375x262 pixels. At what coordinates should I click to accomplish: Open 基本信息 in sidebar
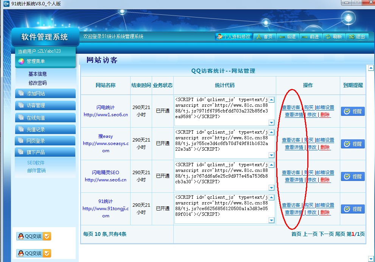tap(37, 74)
